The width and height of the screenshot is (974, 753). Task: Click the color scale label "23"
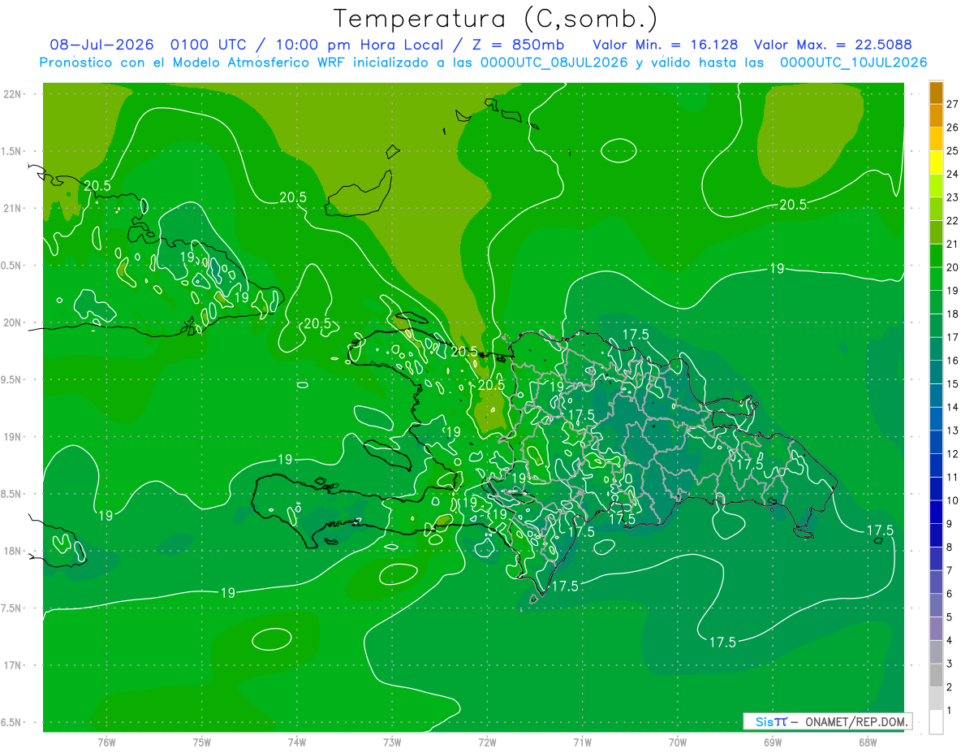pos(953,197)
